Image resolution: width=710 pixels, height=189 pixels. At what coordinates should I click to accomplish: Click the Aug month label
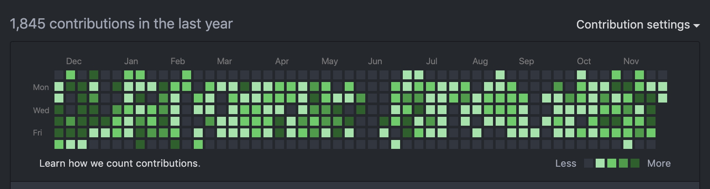click(x=480, y=61)
